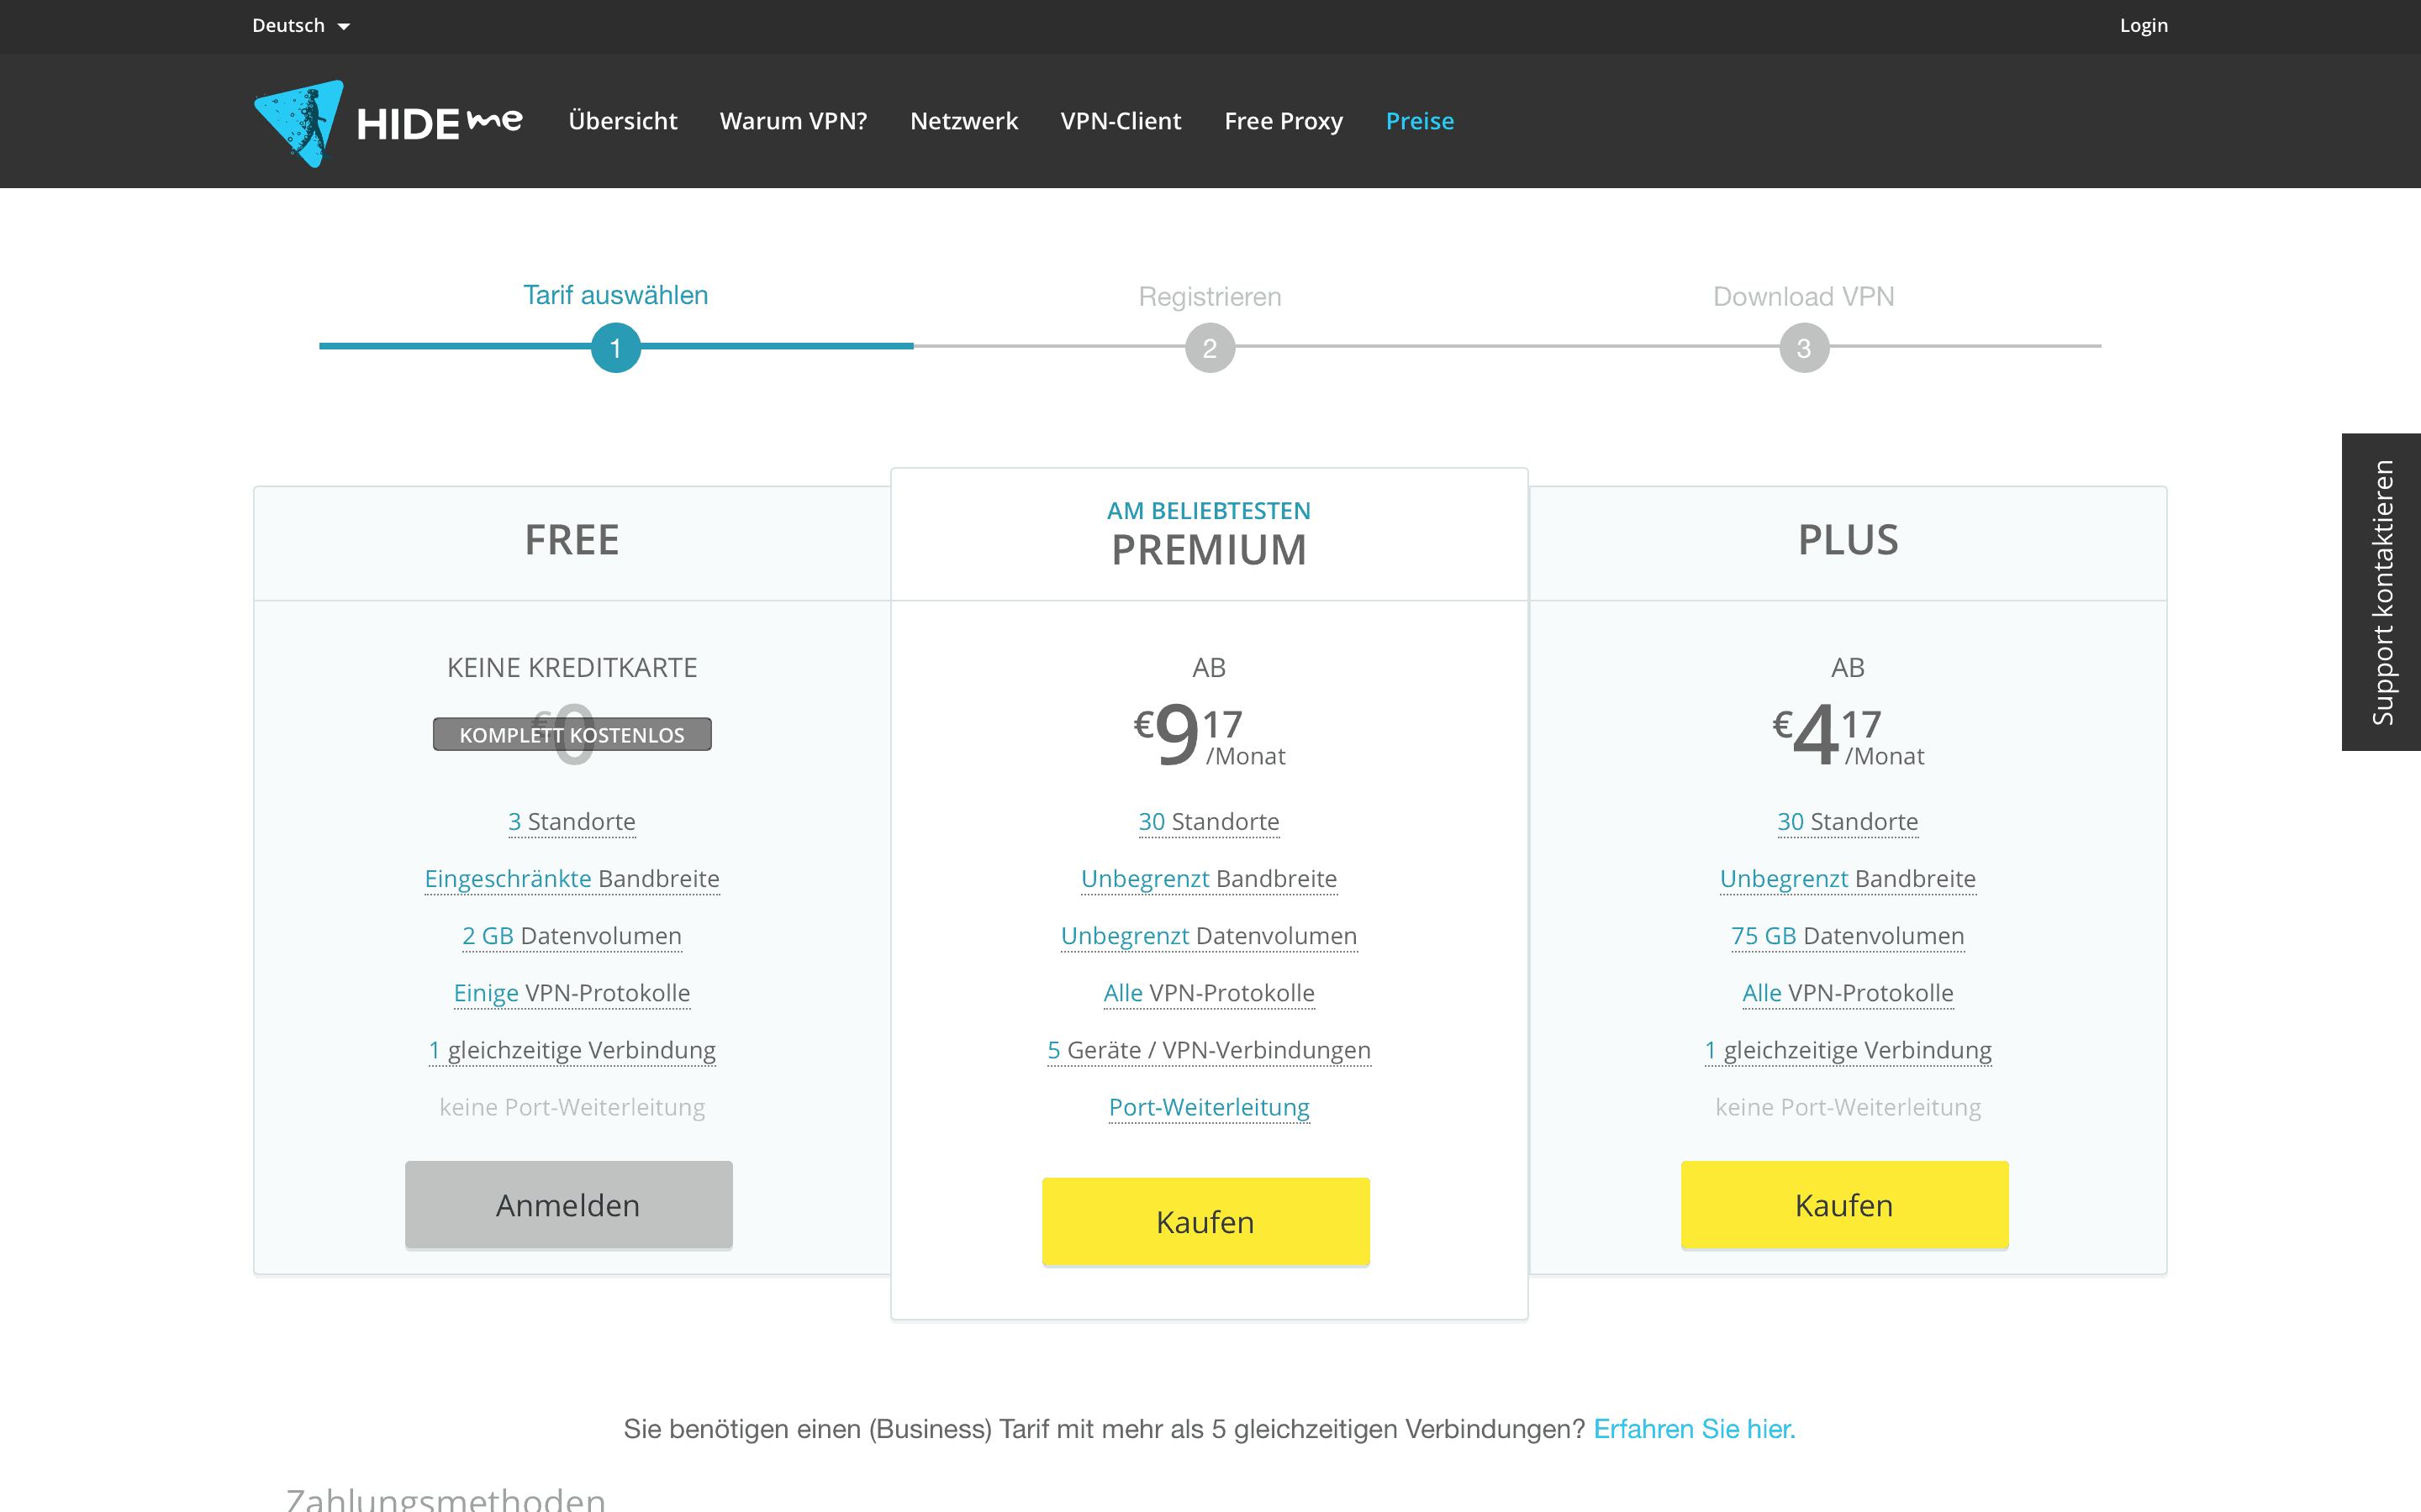Click keine Port-Weiterleitung in PLUS plan
This screenshot has height=1512, width=2421.
(x=1847, y=1107)
